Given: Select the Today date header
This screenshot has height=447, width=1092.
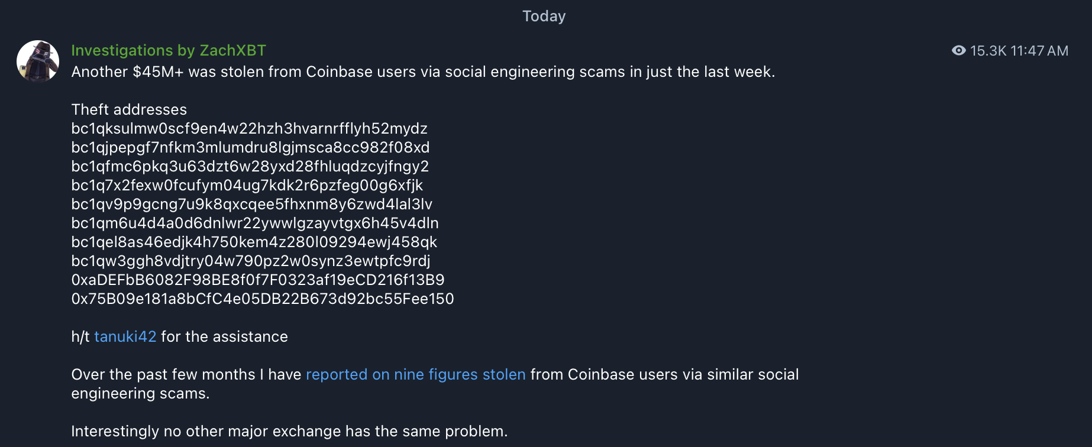Looking at the screenshot, I should coord(544,16).
